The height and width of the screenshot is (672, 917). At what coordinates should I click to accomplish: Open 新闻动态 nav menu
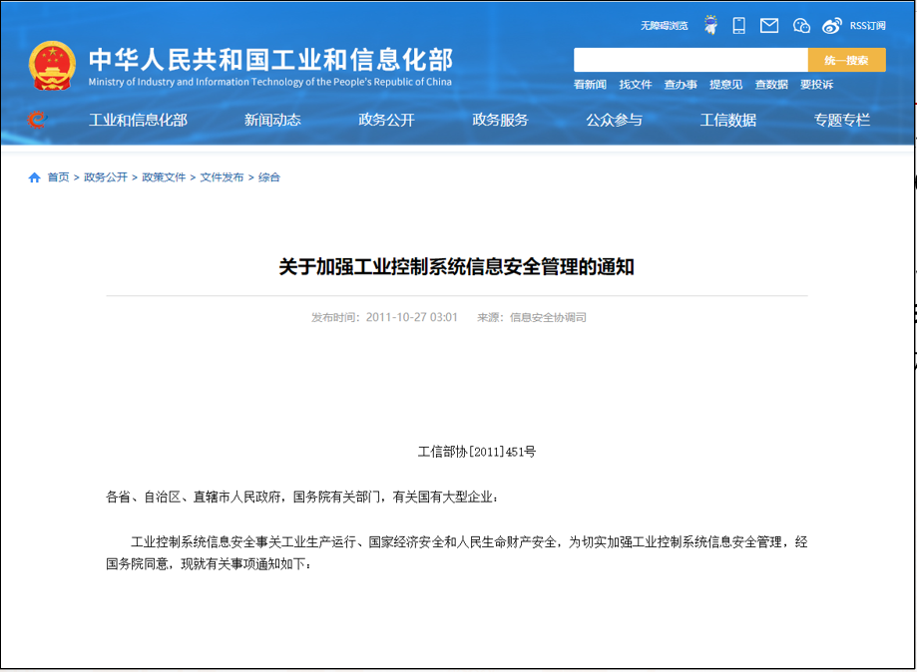272,120
